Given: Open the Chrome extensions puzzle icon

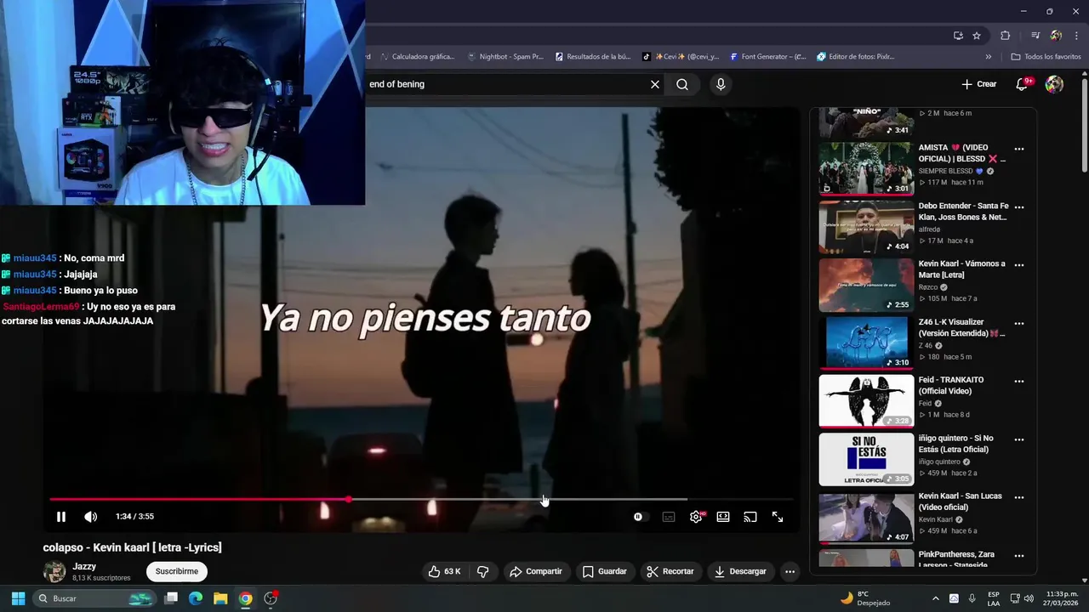Looking at the screenshot, I should (1005, 36).
